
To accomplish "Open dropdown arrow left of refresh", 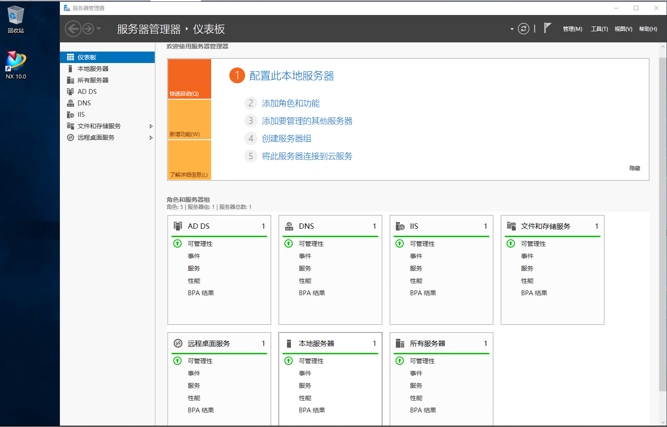I will [512, 29].
